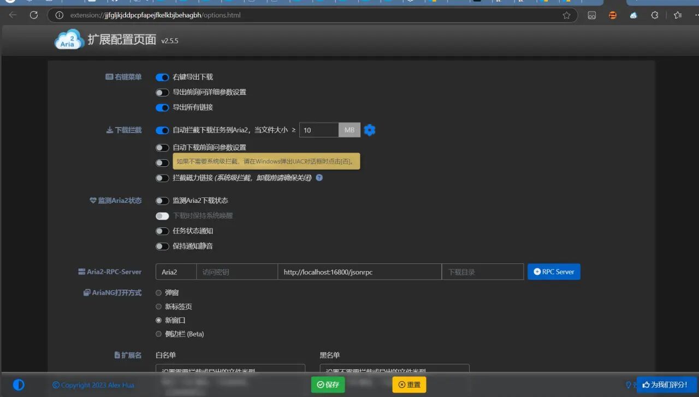
Task: Click the Aria2-RPC-Server section label
Action: tap(110, 272)
